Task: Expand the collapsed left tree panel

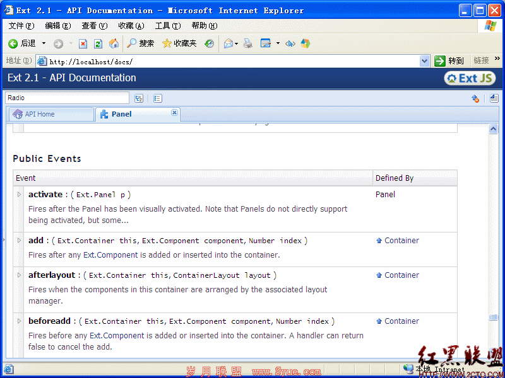Action: [x=4, y=240]
